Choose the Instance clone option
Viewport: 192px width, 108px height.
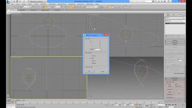pos(91,61)
